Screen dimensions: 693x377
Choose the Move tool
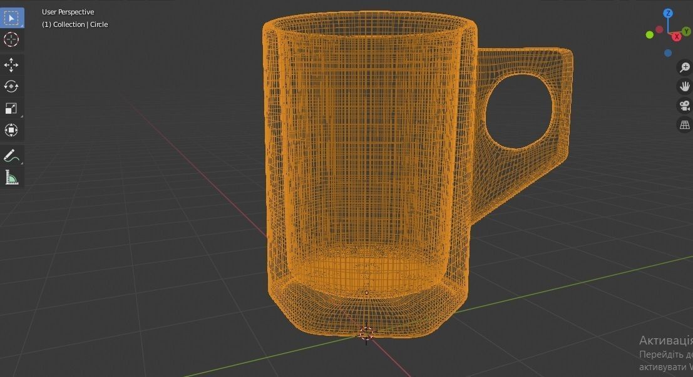[11, 65]
